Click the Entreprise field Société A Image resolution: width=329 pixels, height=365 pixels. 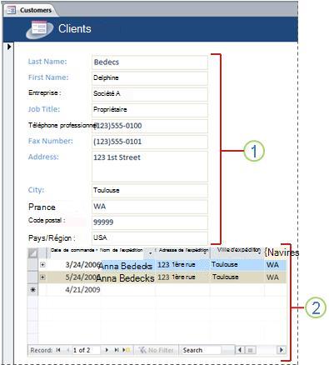[150, 94]
